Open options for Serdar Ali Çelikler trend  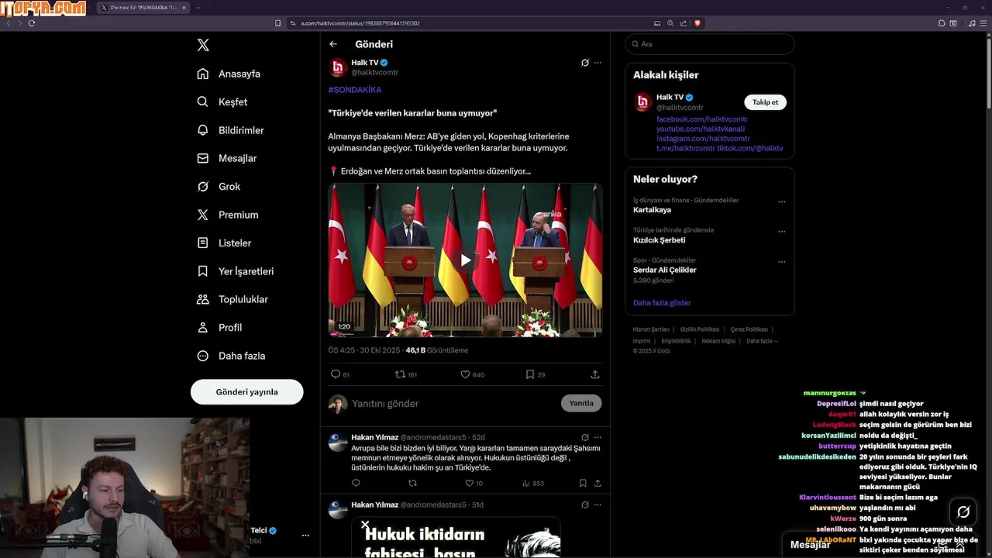click(x=781, y=262)
